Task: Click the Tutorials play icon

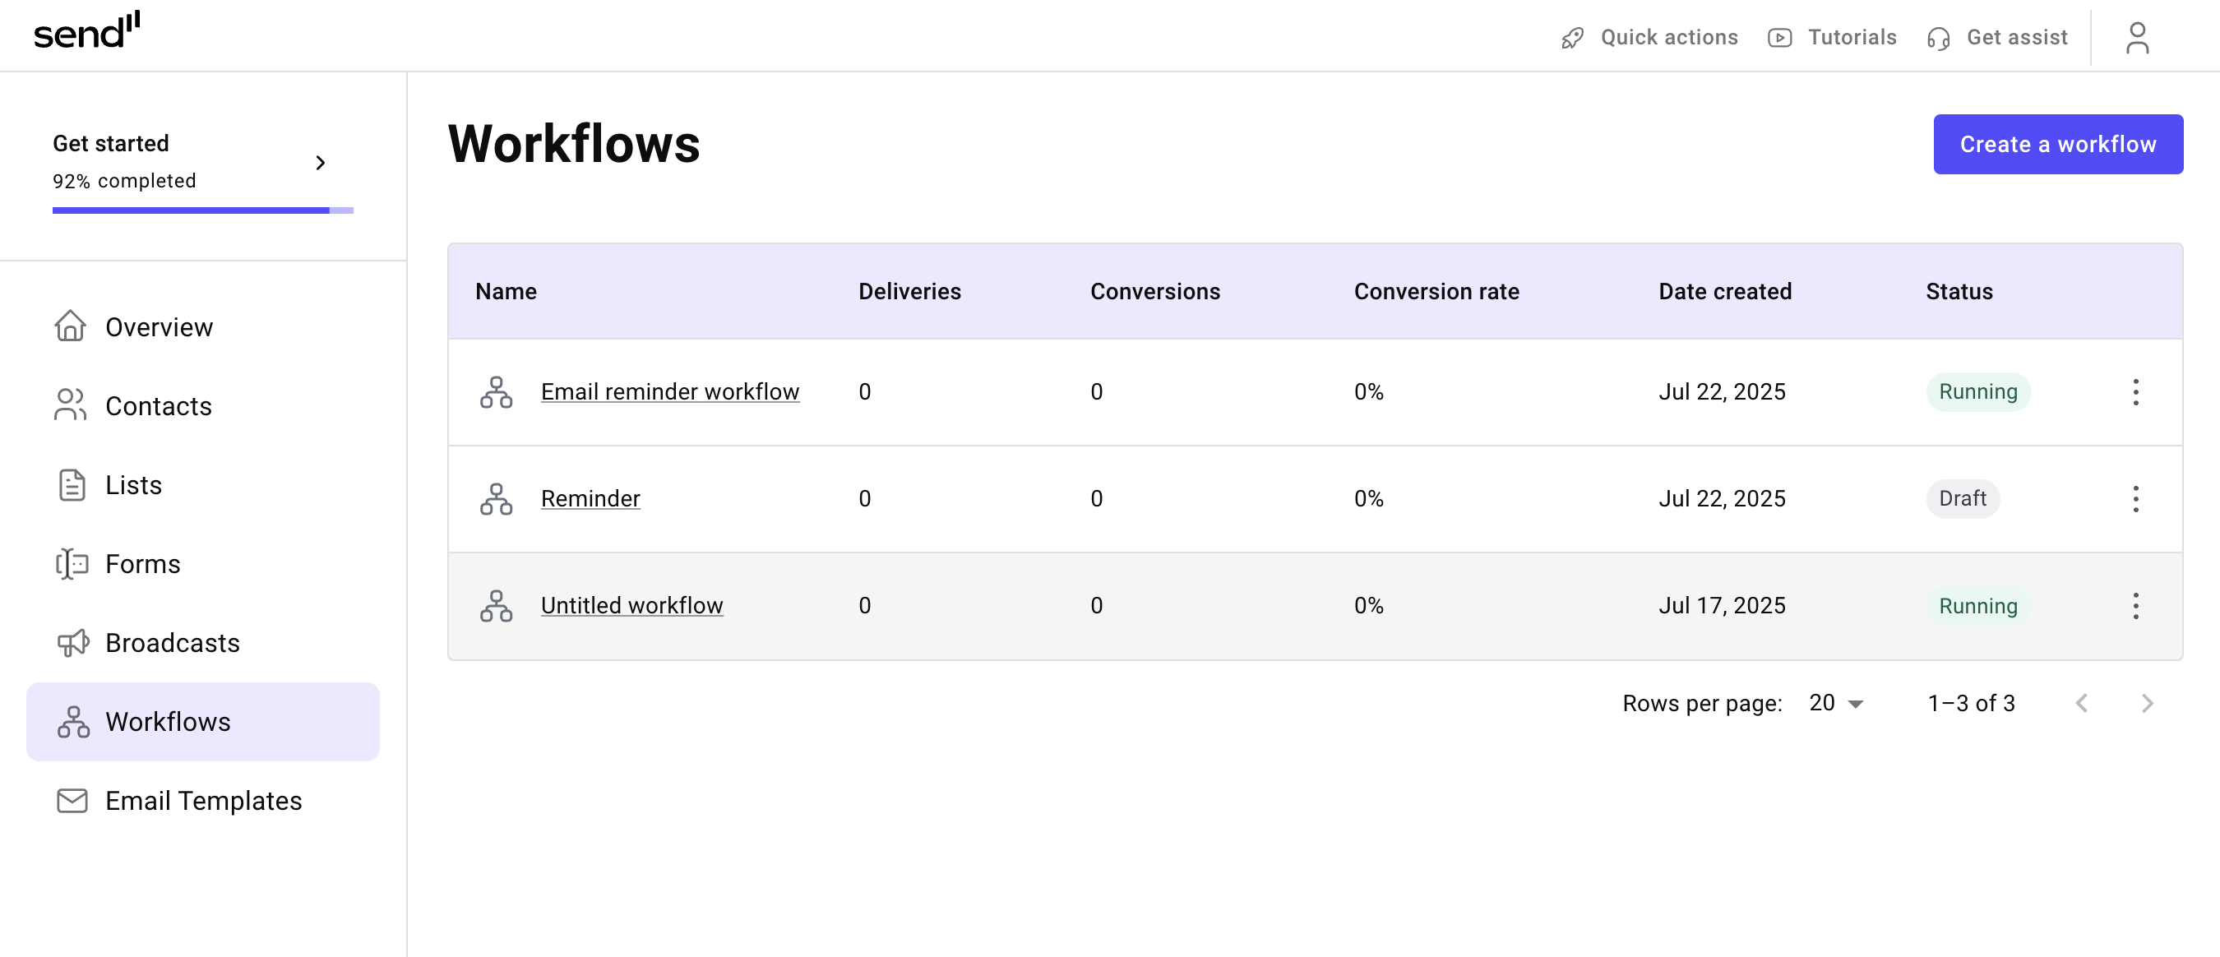Action: click(1779, 38)
